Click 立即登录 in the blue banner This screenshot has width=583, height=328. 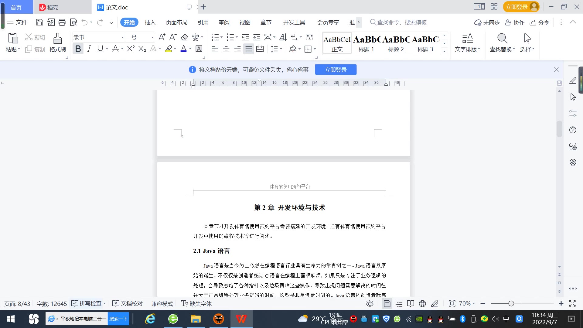tap(336, 70)
